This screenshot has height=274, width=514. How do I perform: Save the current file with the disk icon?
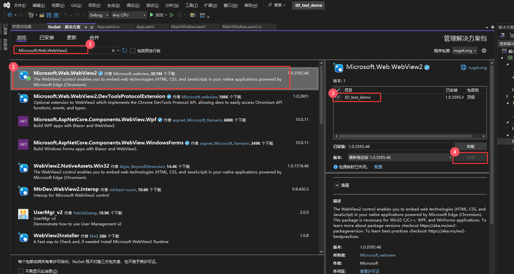coord(49,15)
